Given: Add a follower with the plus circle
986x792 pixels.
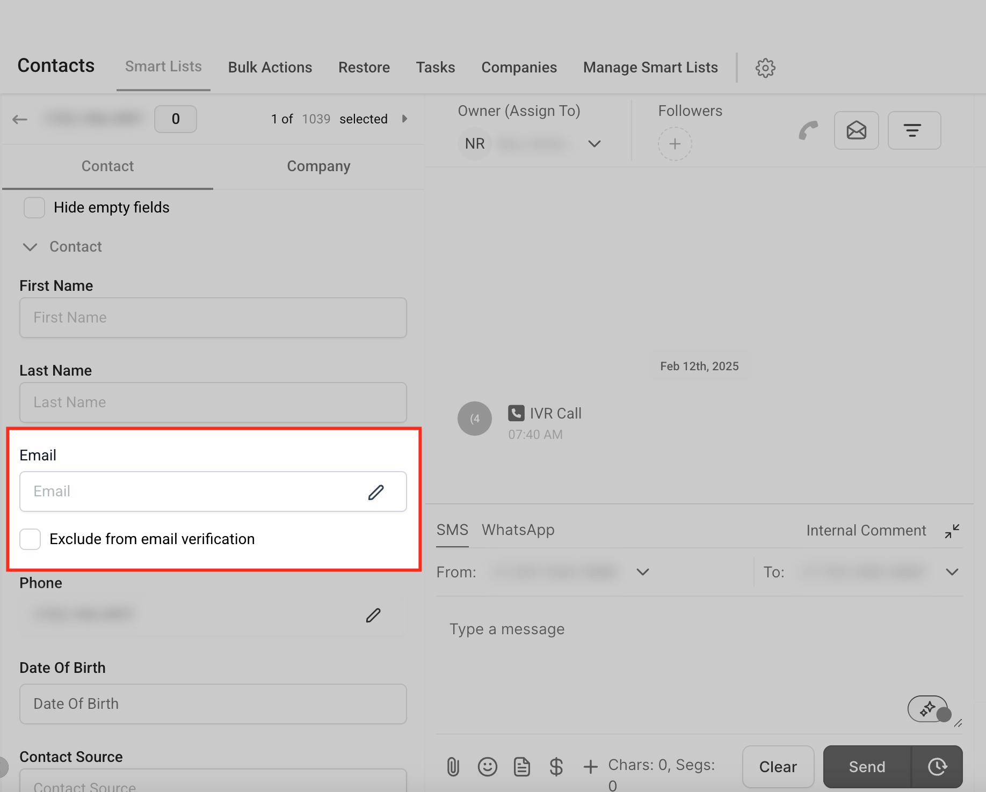Looking at the screenshot, I should (x=675, y=144).
